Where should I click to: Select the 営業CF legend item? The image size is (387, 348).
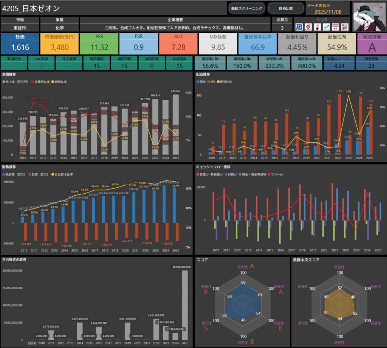(204, 174)
